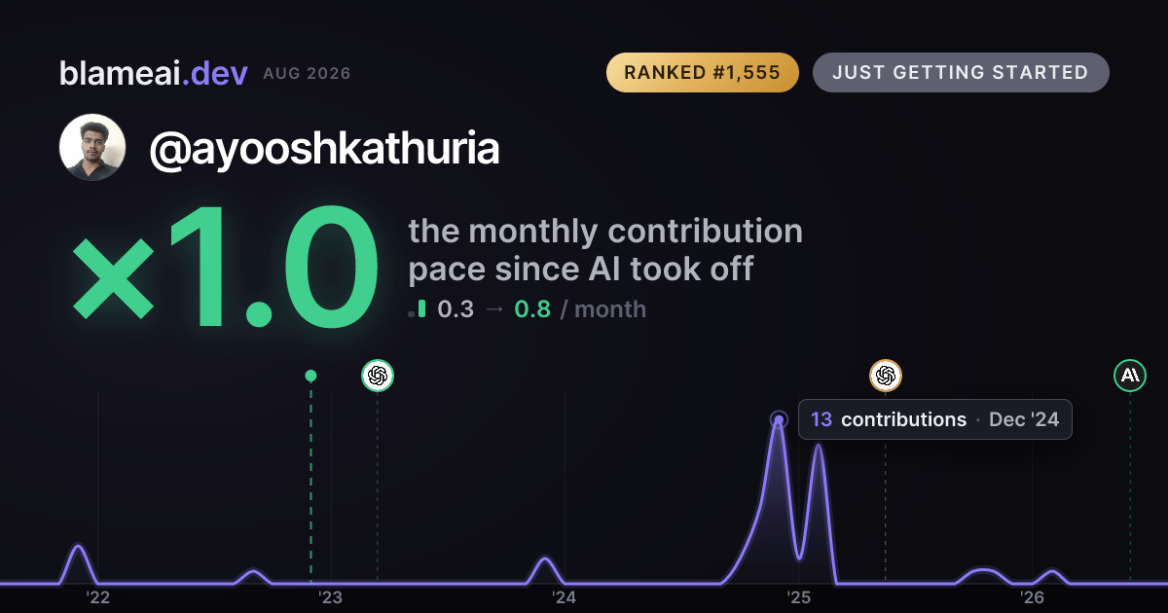Click the green dot on the dashed line
The height and width of the screenshot is (613, 1168).
pyautogui.click(x=310, y=376)
